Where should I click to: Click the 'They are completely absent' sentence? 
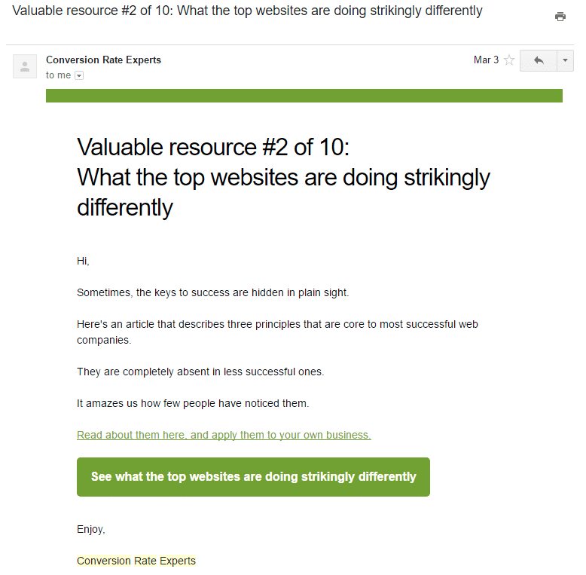click(x=200, y=372)
